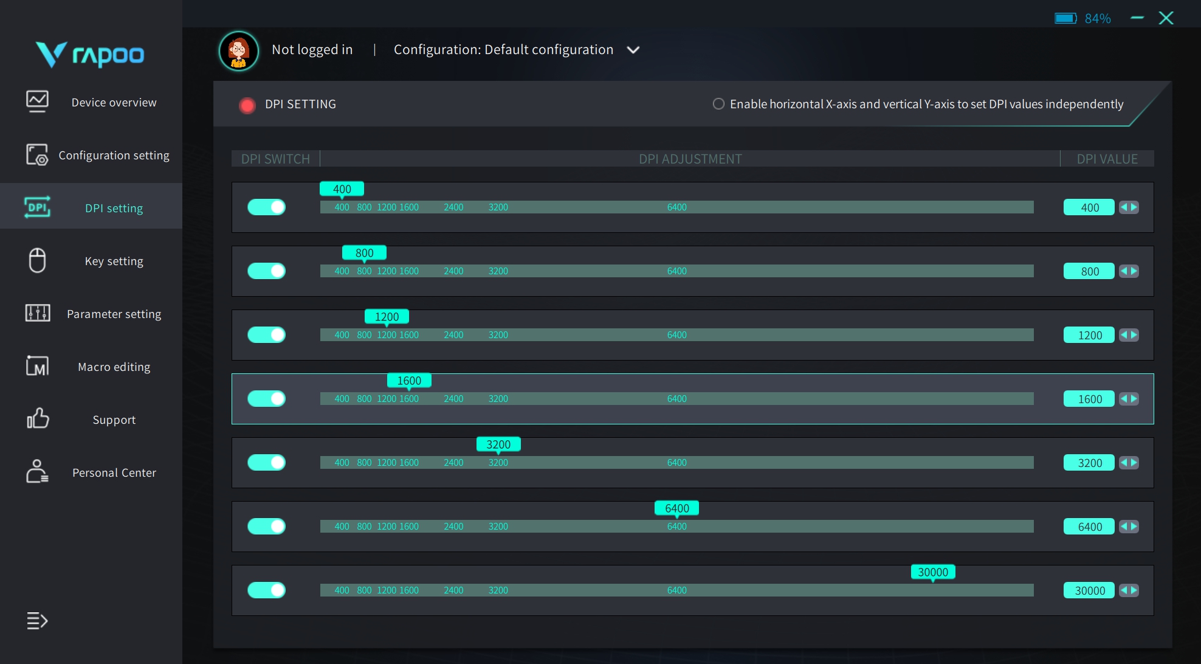Collapse the sidebar menu icon
The width and height of the screenshot is (1201, 664).
(37, 621)
